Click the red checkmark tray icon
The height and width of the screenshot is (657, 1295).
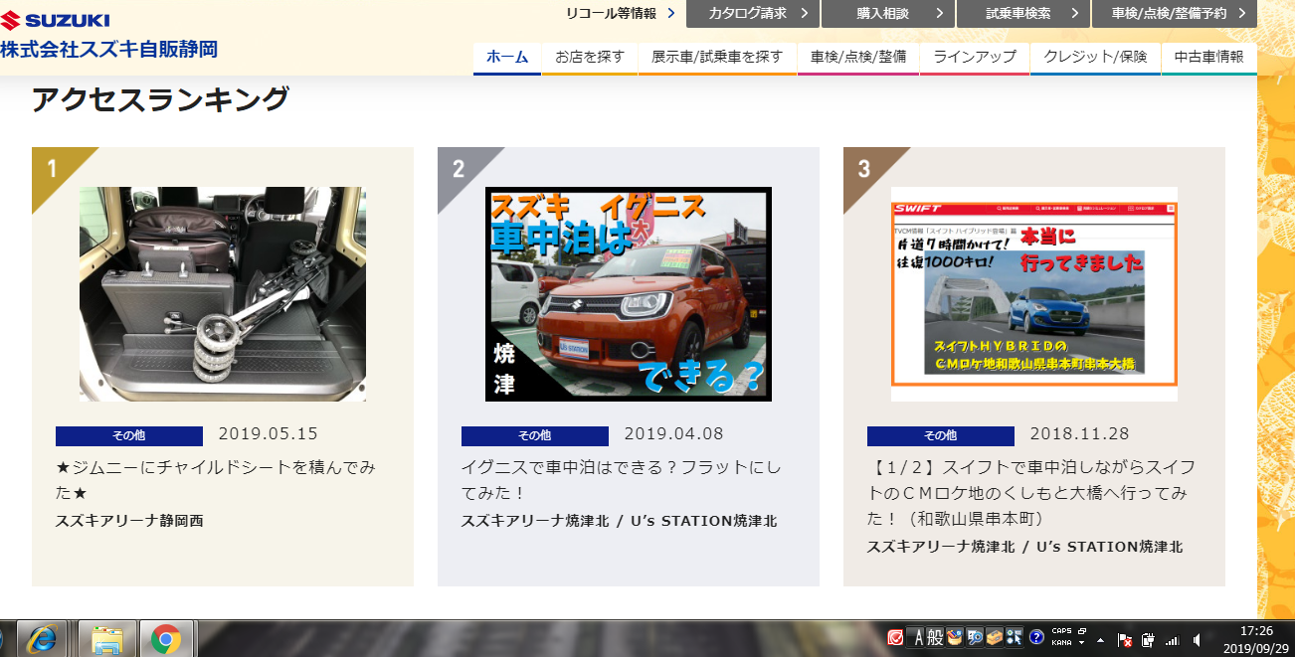click(895, 638)
